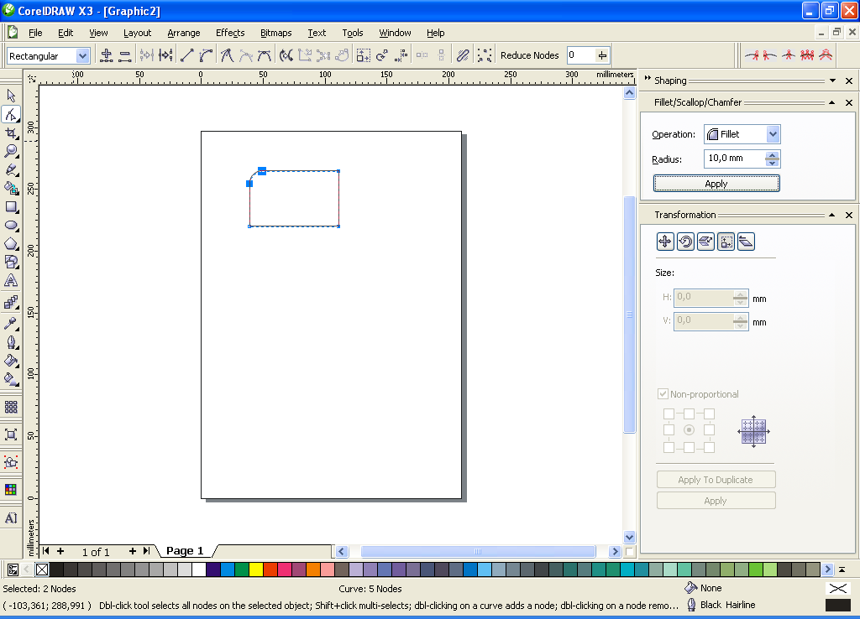Select the Outline tool
Viewport: 860px width, 619px height.
[x=11, y=342]
